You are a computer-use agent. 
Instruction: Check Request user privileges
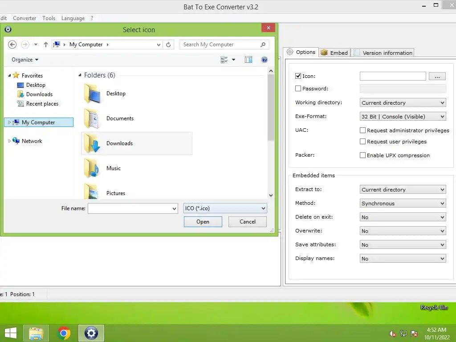coord(362,141)
